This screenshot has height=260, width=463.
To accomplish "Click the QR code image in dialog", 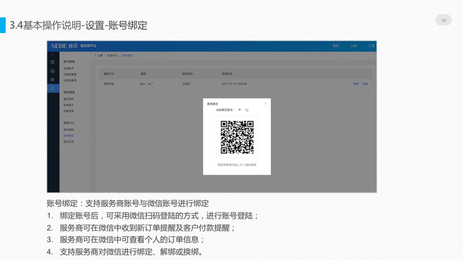I will click(237, 137).
